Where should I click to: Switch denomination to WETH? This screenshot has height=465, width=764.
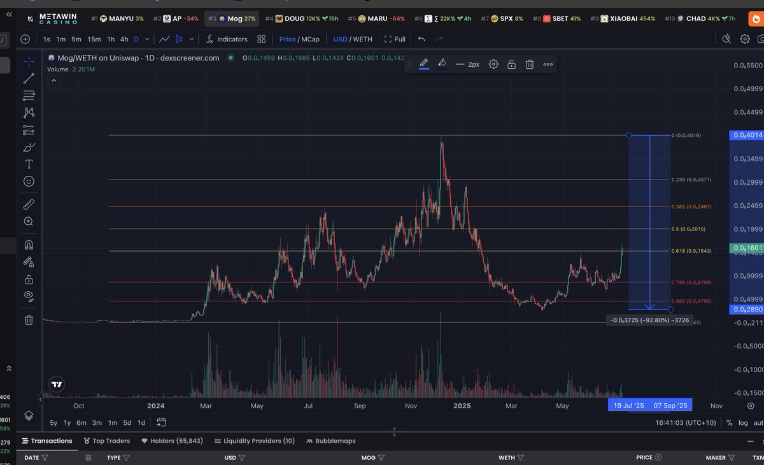click(363, 39)
